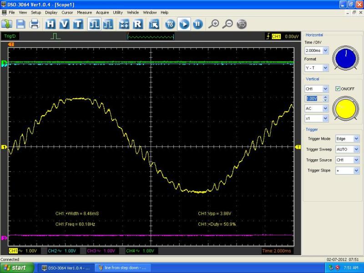Image resolution: width=364 pixels, height=273 pixels.
Task: Click the orange trigger position marker at top
Action: point(11,44)
